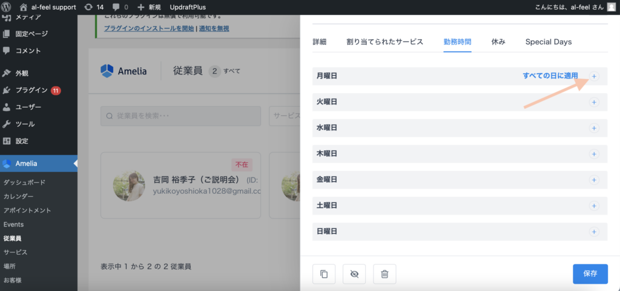Add work hours for 土曜日 with plus icon
The image size is (620, 291).
593,206
